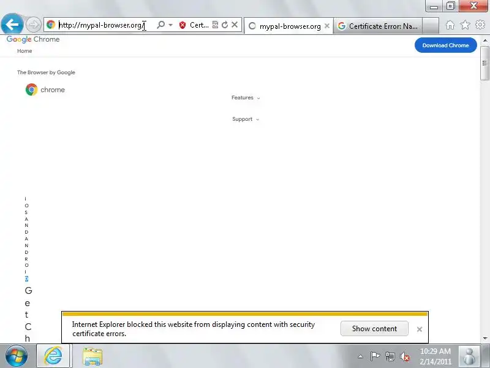This screenshot has width=490, height=368.
Task: Open Favorites with the star icon
Action: [x=465, y=25]
